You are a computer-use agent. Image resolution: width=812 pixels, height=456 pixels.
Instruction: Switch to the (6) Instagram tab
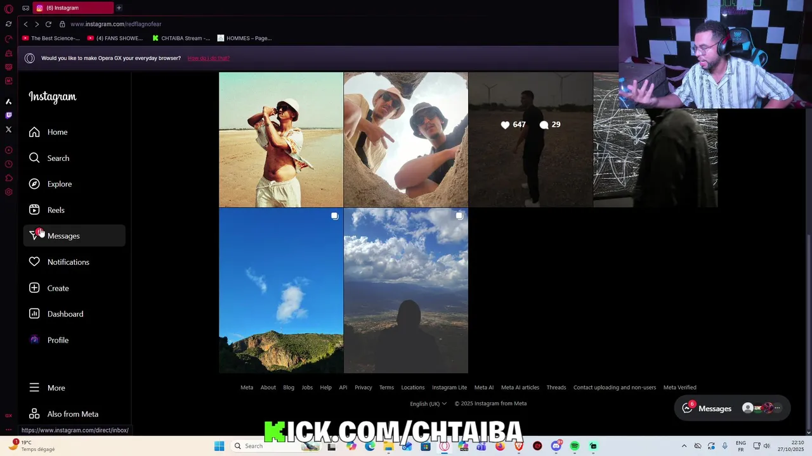pyautogui.click(x=73, y=8)
